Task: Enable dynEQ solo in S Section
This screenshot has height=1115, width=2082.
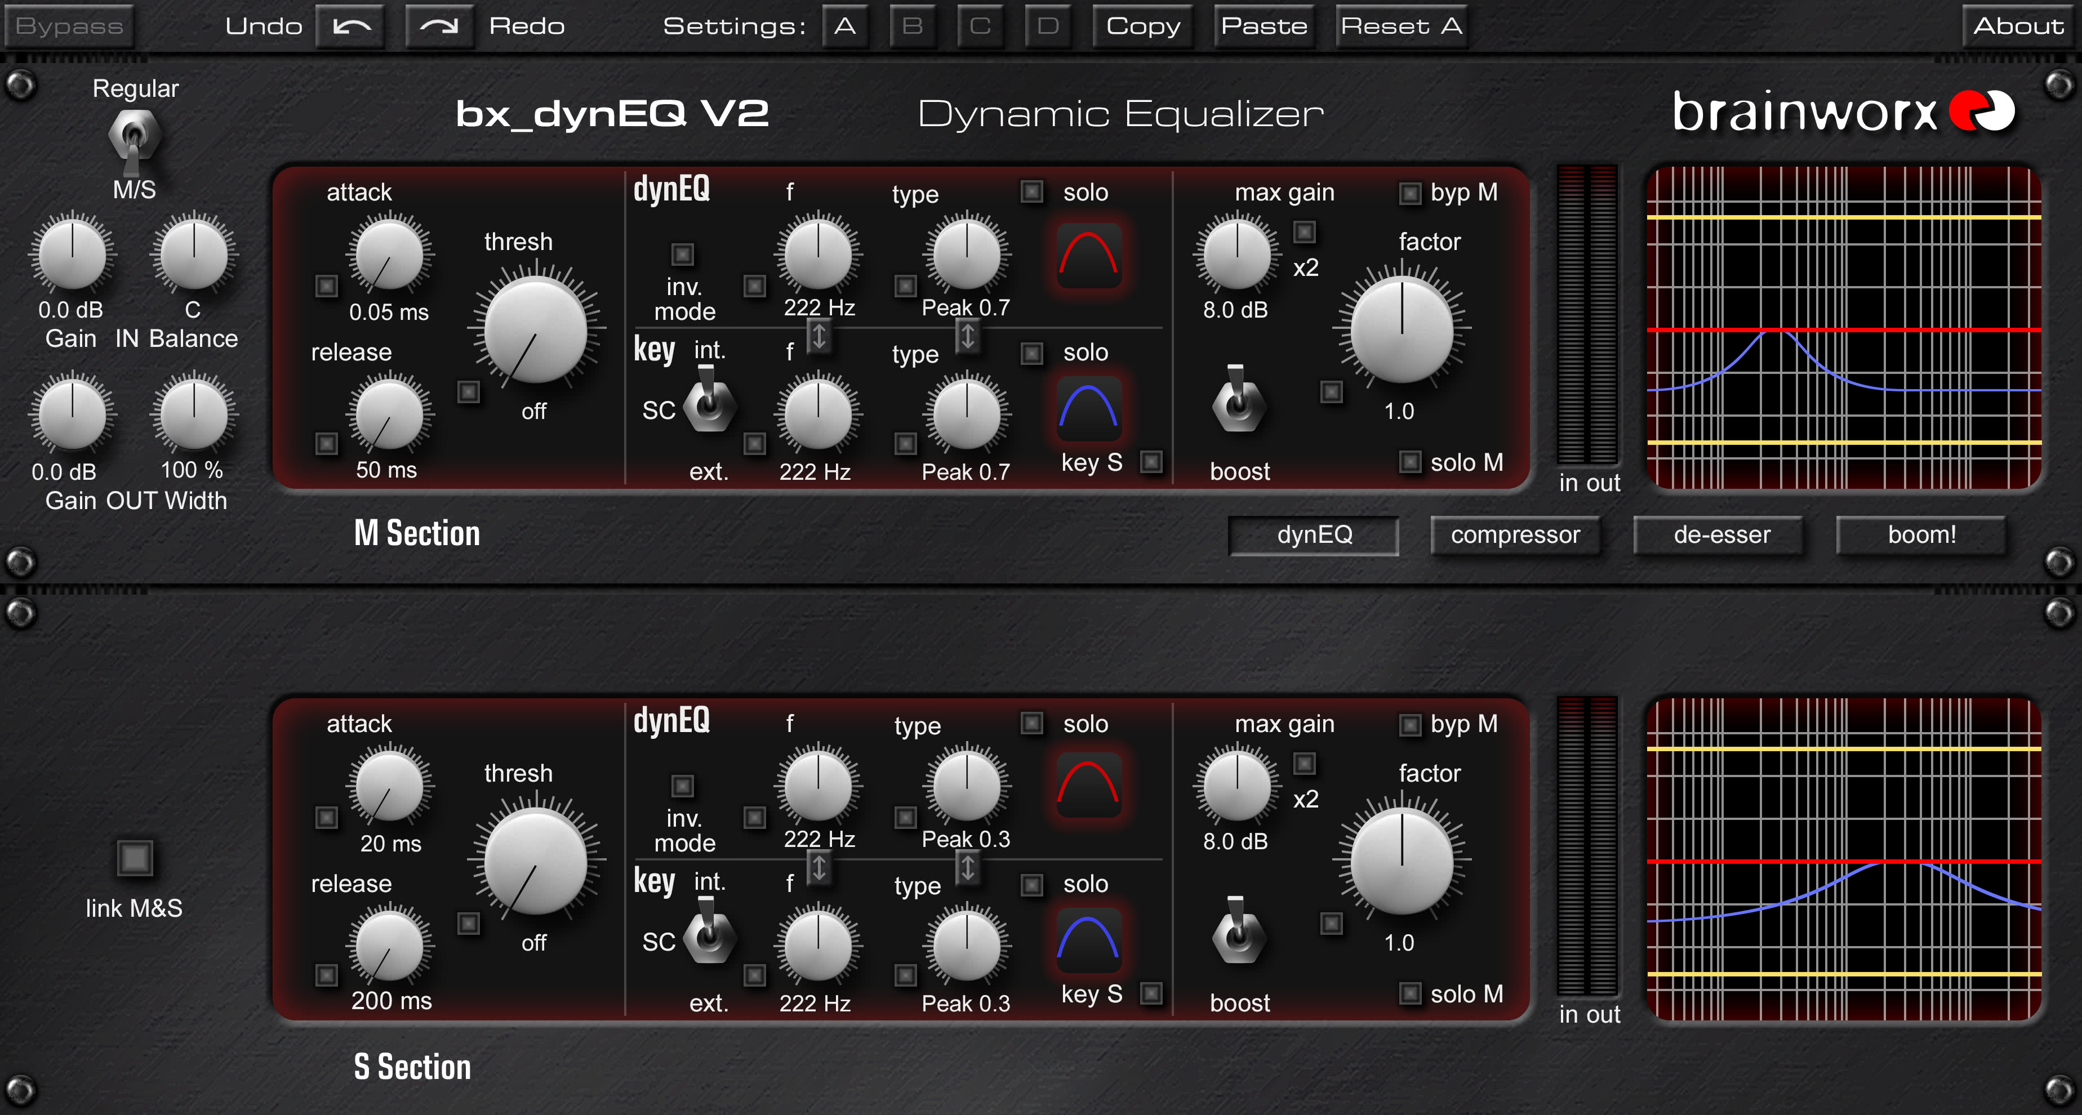Action: (1031, 722)
